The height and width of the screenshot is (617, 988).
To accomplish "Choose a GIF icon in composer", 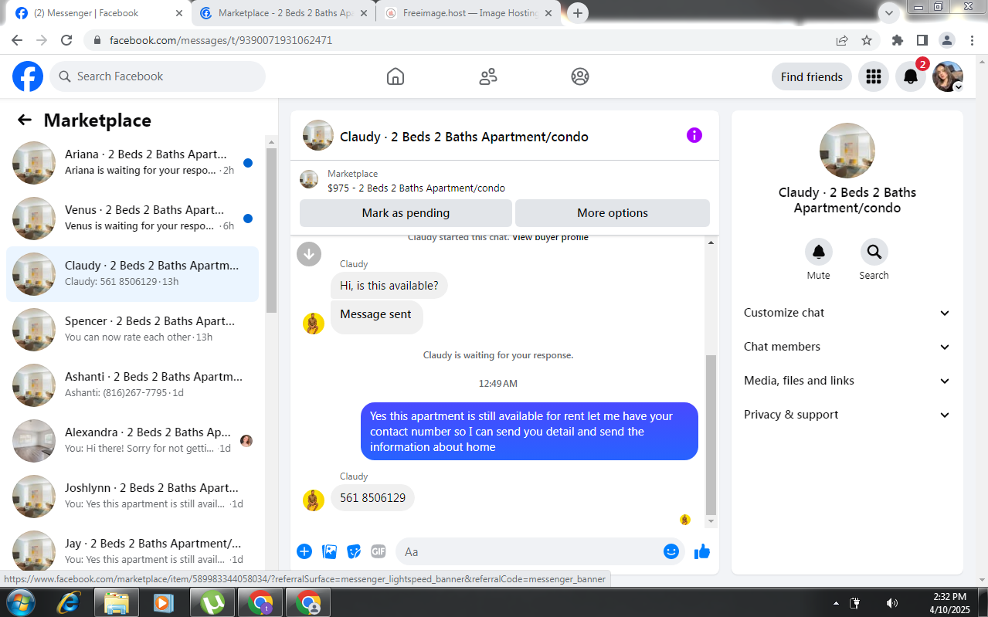I will pos(379,551).
